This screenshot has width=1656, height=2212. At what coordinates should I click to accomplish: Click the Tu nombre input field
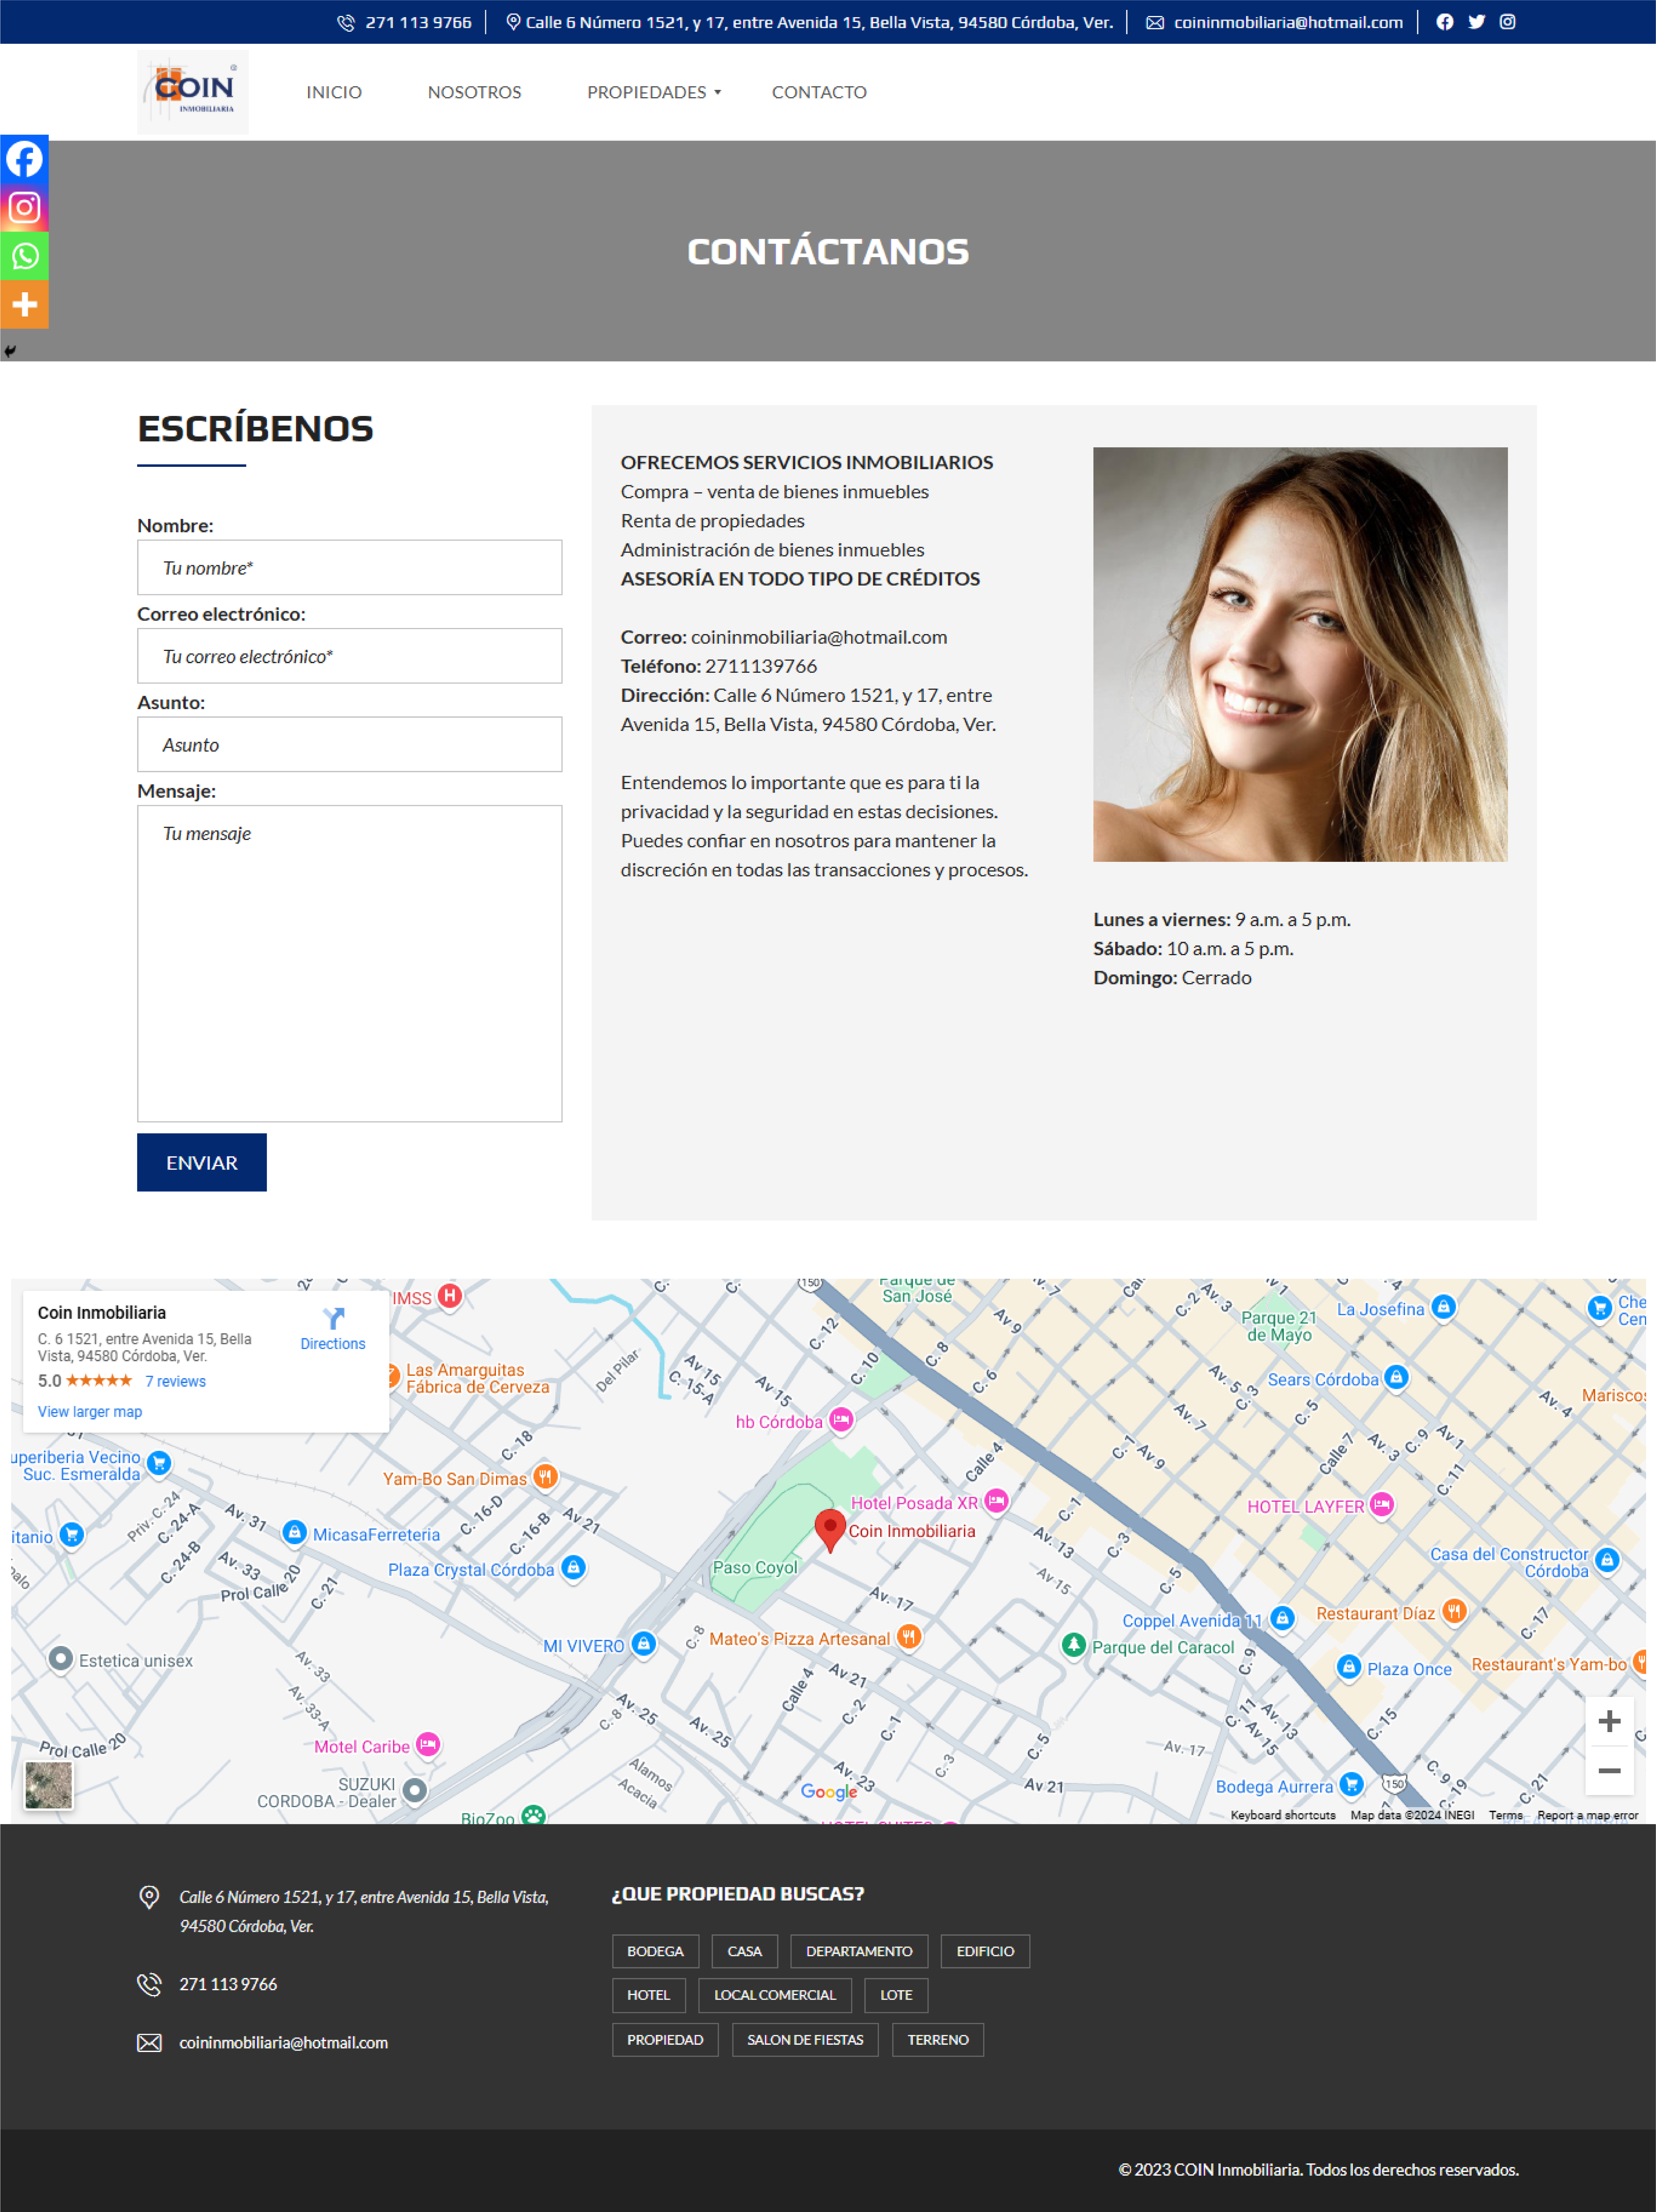[x=349, y=568]
